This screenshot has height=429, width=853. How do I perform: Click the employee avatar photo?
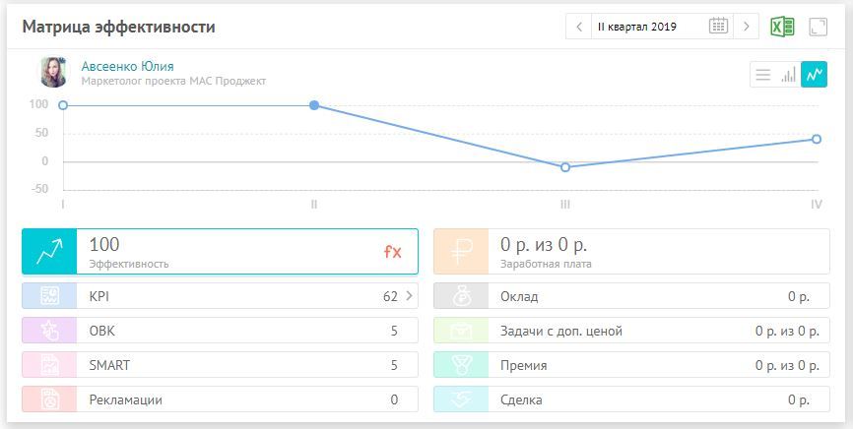coord(54,73)
